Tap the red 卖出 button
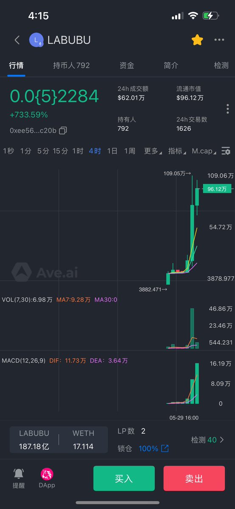This screenshot has height=509, width=235. tap(194, 478)
